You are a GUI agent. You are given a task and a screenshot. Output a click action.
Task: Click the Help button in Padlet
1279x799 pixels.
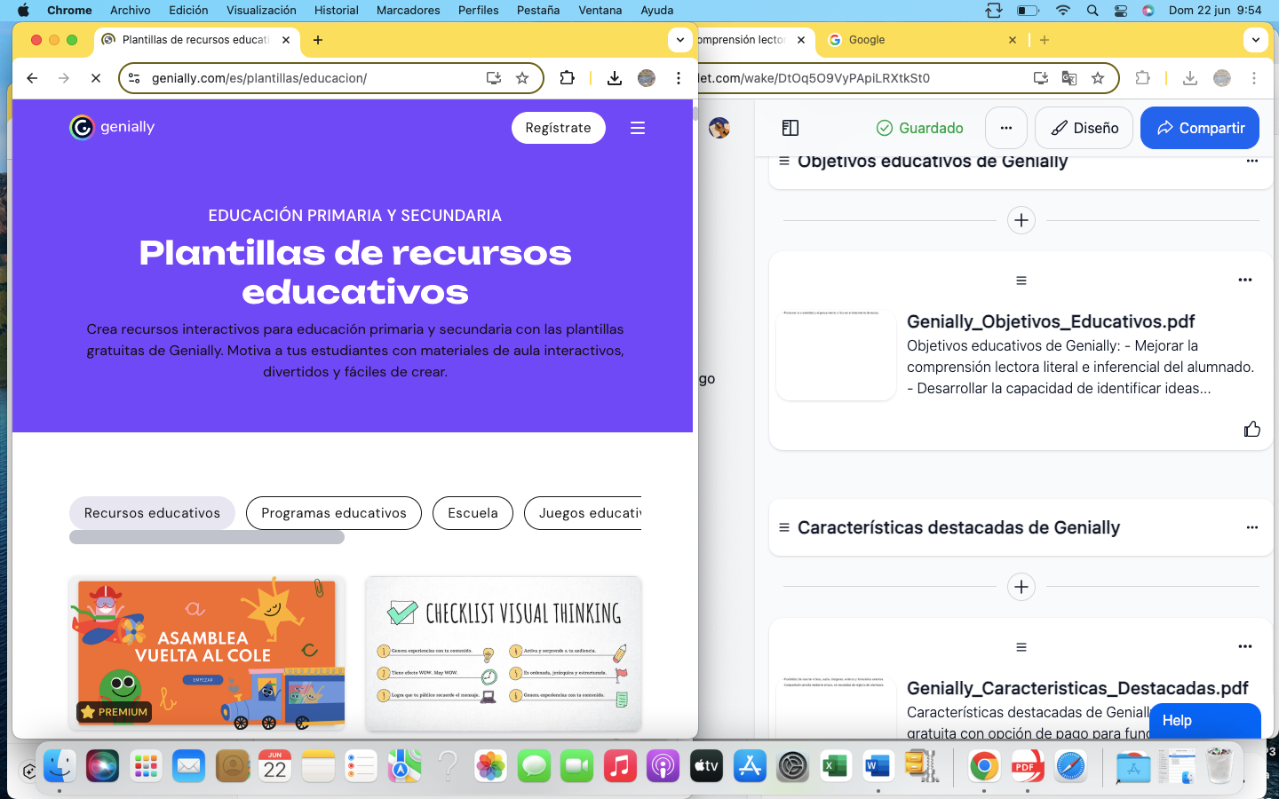(x=1205, y=721)
